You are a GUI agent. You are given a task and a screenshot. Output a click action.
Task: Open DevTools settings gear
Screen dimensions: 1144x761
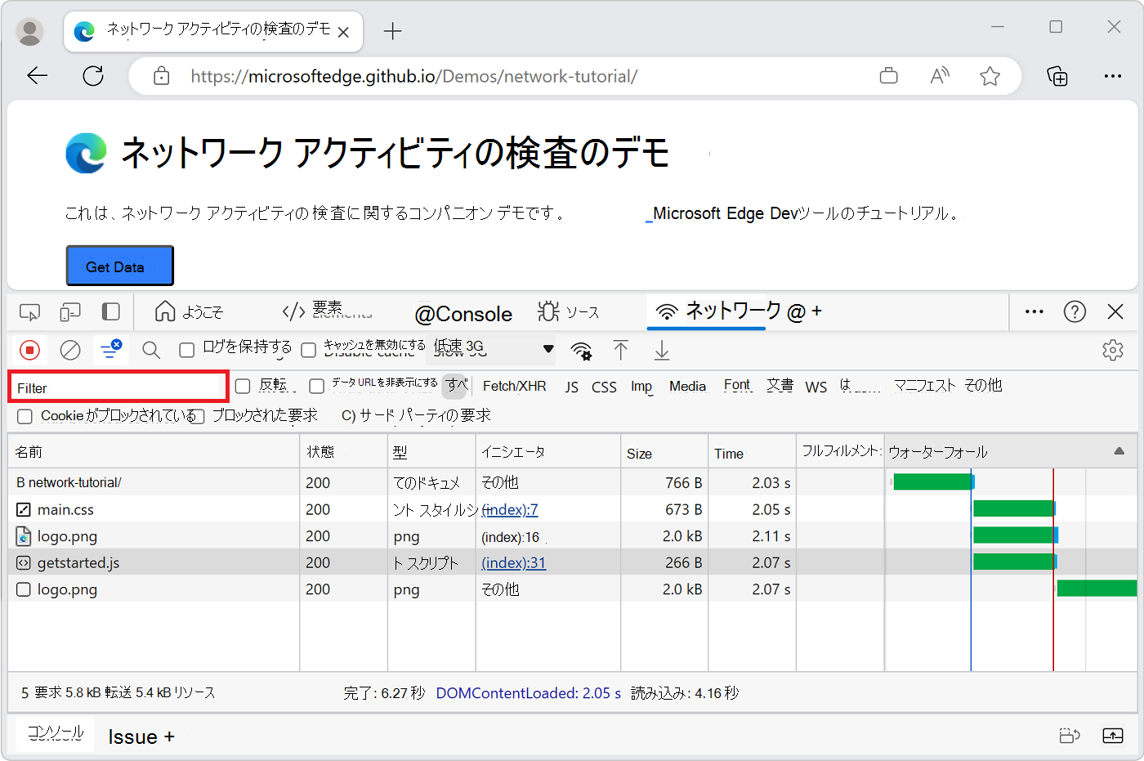click(1113, 349)
